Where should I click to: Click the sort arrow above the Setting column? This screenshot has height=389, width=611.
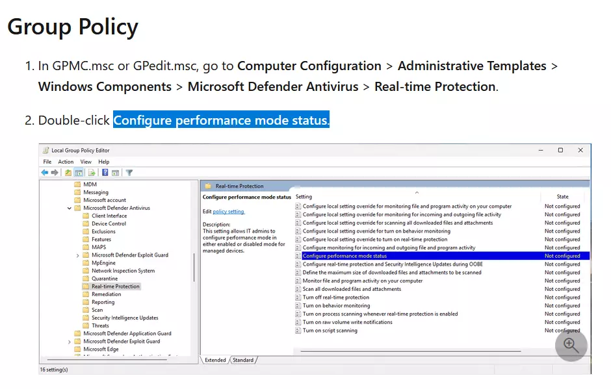(x=417, y=192)
